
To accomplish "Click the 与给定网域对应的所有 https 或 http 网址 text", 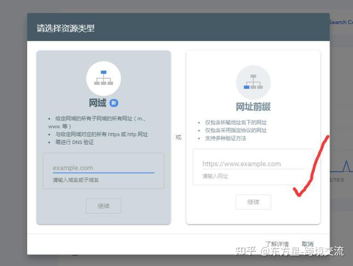I will (102, 134).
